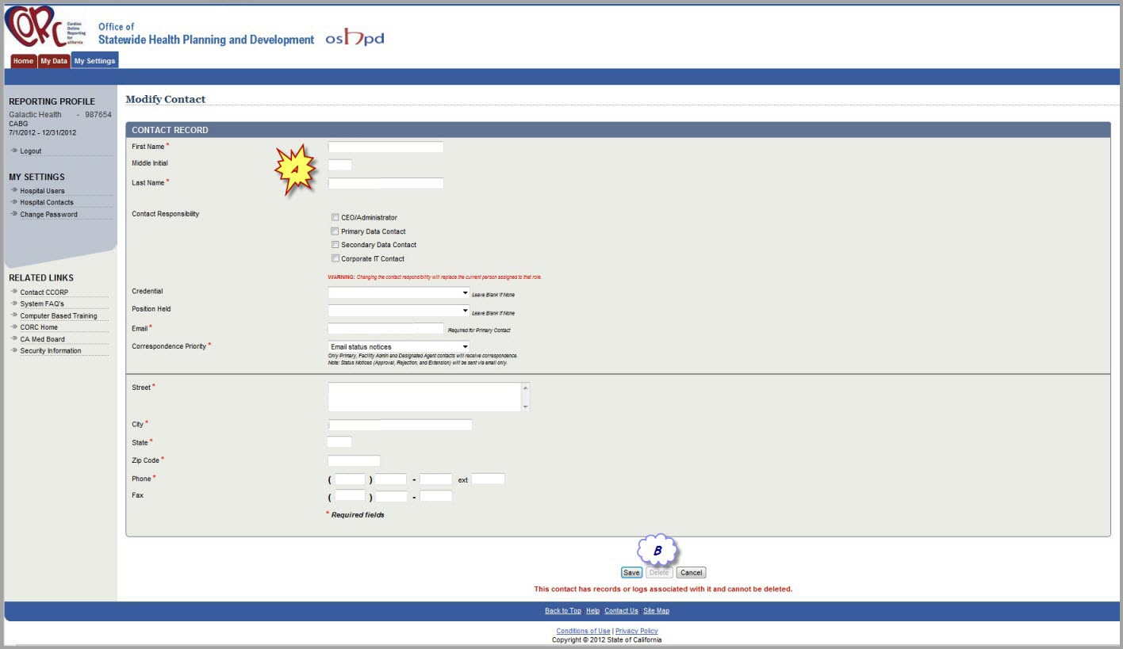The image size is (1123, 649).
Task: Tick the Secondary Data Contact checkbox
Action: [335, 244]
